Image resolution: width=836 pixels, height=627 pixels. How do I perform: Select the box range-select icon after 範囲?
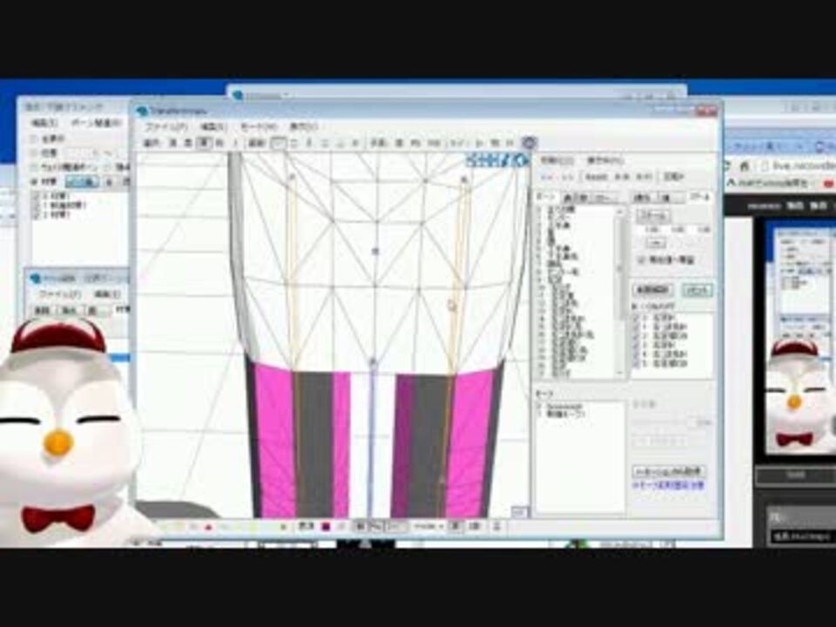(x=279, y=143)
